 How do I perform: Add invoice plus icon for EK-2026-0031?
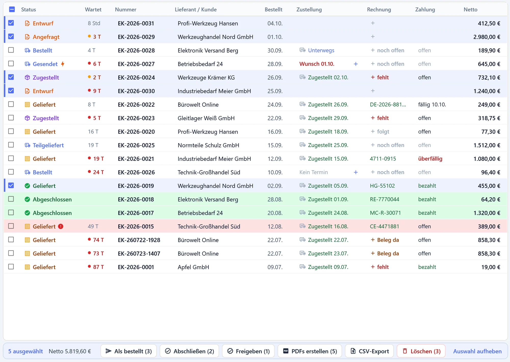[373, 23]
